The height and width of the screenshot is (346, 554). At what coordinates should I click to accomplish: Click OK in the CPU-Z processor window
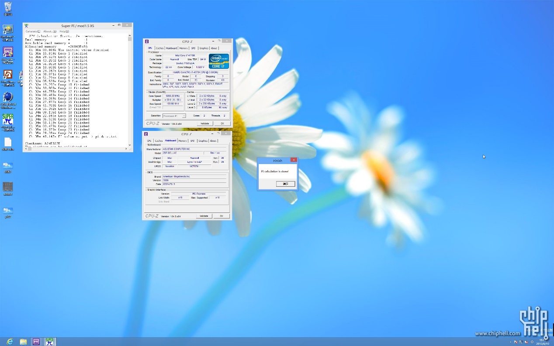click(222, 123)
